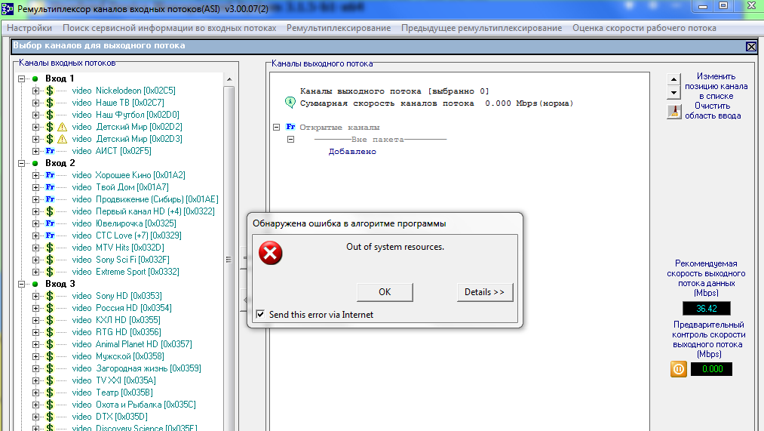
Task: Click OK in the error dialog
Action: tap(385, 292)
